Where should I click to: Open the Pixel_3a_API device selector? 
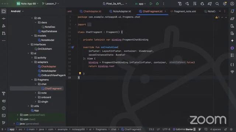pyautogui.click(x=115, y=4)
